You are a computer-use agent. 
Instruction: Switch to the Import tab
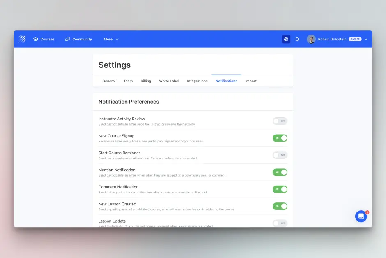click(251, 81)
